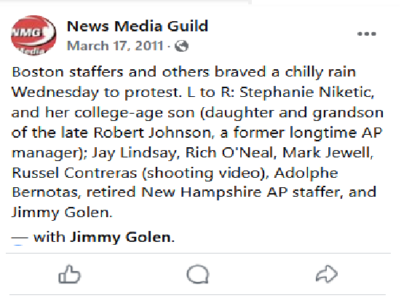Click the name Stephanie Niketic in post
Image resolution: width=401 pixels, height=298 pixels.
click(307, 93)
